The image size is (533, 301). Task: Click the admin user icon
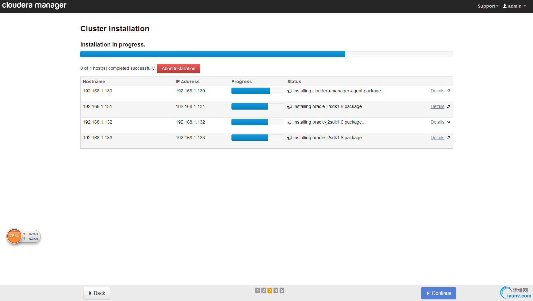(505, 6)
